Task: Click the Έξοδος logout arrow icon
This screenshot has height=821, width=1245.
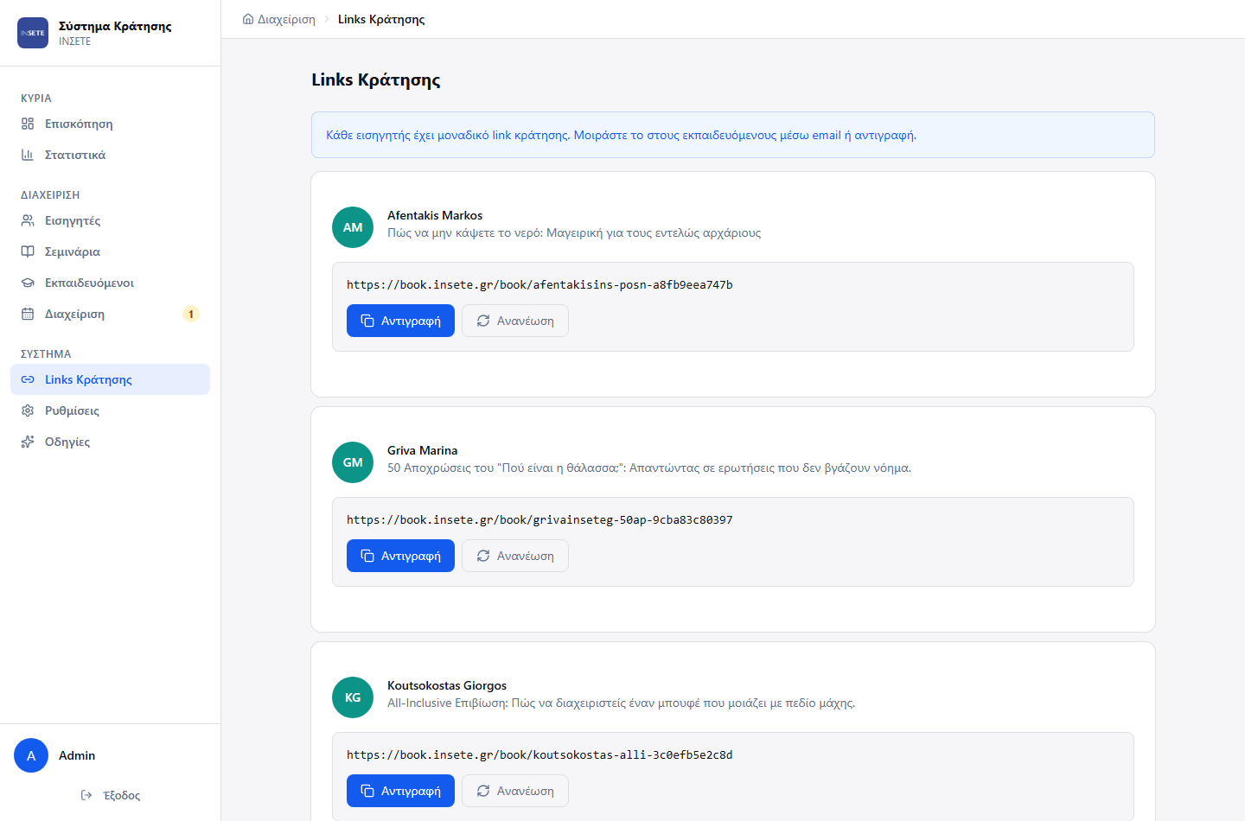Action: (86, 795)
